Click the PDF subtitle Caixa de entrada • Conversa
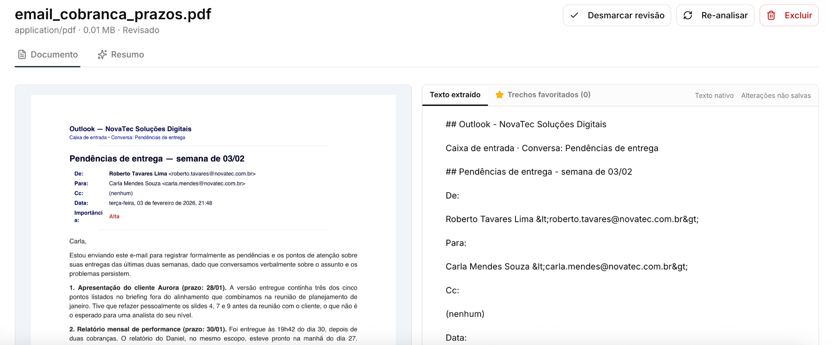This screenshot has width=838, height=345. tap(127, 138)
